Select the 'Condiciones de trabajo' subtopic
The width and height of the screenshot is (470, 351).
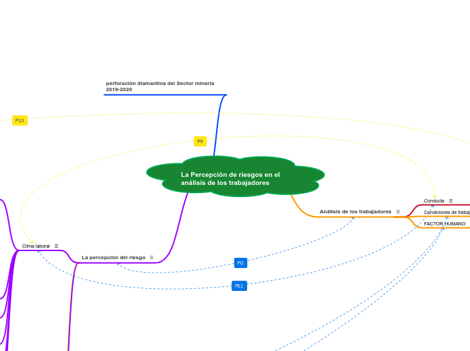[446, 212]
